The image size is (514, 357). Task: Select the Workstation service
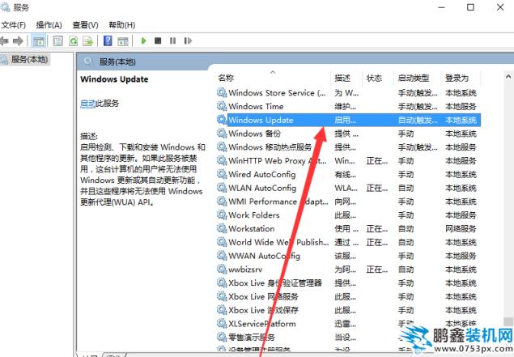(x=348, y=228)
